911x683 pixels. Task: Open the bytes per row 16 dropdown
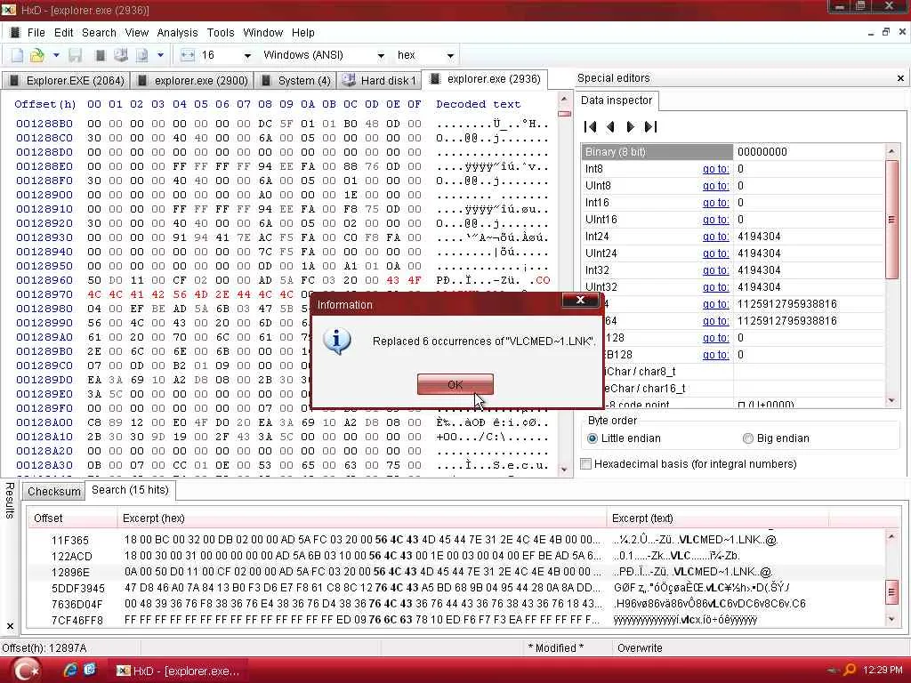[x=247, y=56]
